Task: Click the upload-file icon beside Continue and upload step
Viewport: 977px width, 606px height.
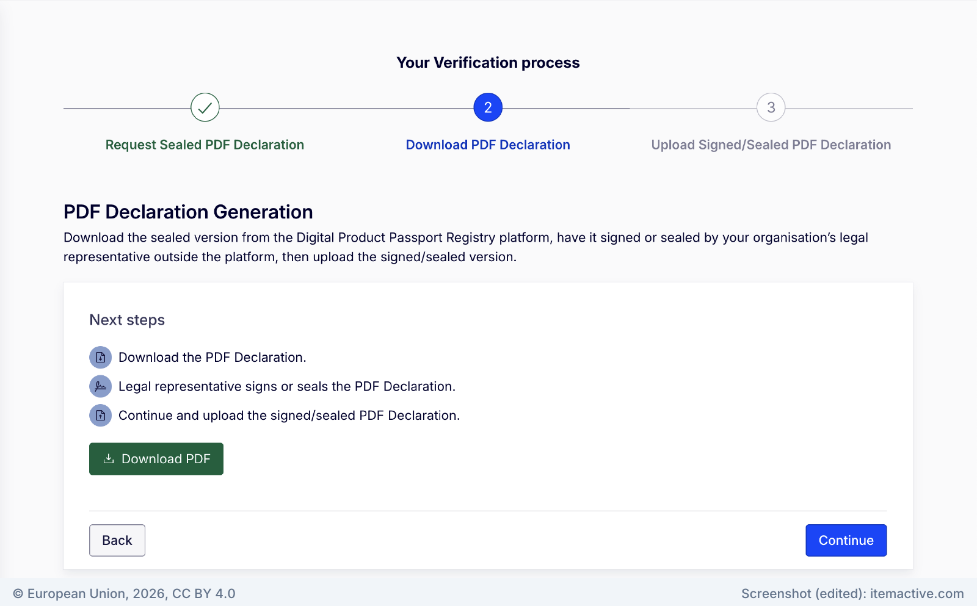Action: click(x=101, y=416)
